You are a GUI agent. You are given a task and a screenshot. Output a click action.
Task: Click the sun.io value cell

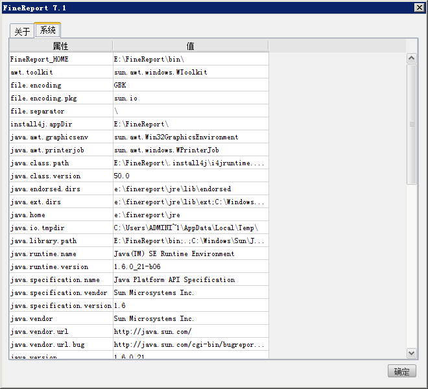[x=191, y=98]
